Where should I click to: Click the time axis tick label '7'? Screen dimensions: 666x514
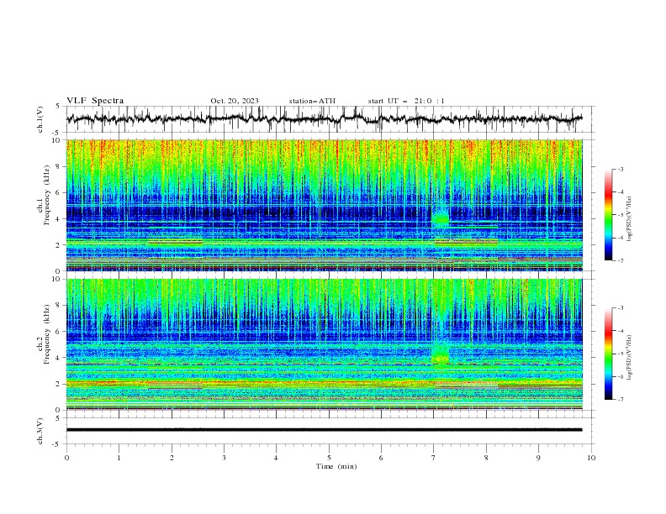(x=433, y=458)
